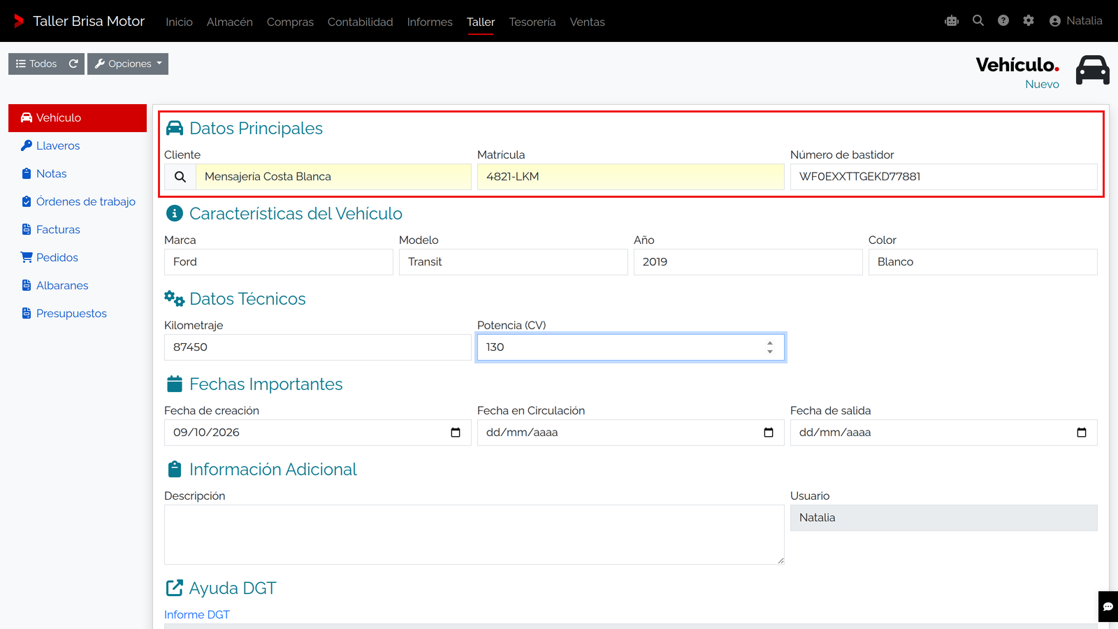Expand the Opciones dropdown
Viewport: 1118px width, 629px height.
(x=128, y=64)
